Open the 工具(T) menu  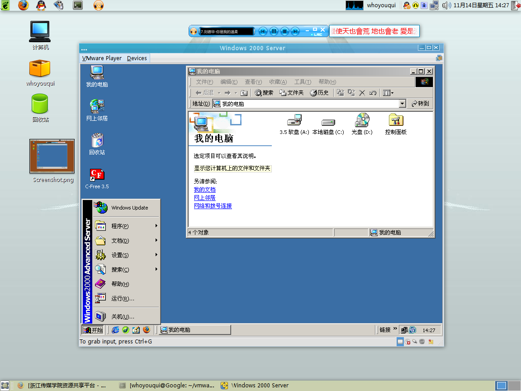tap(303, 82)
